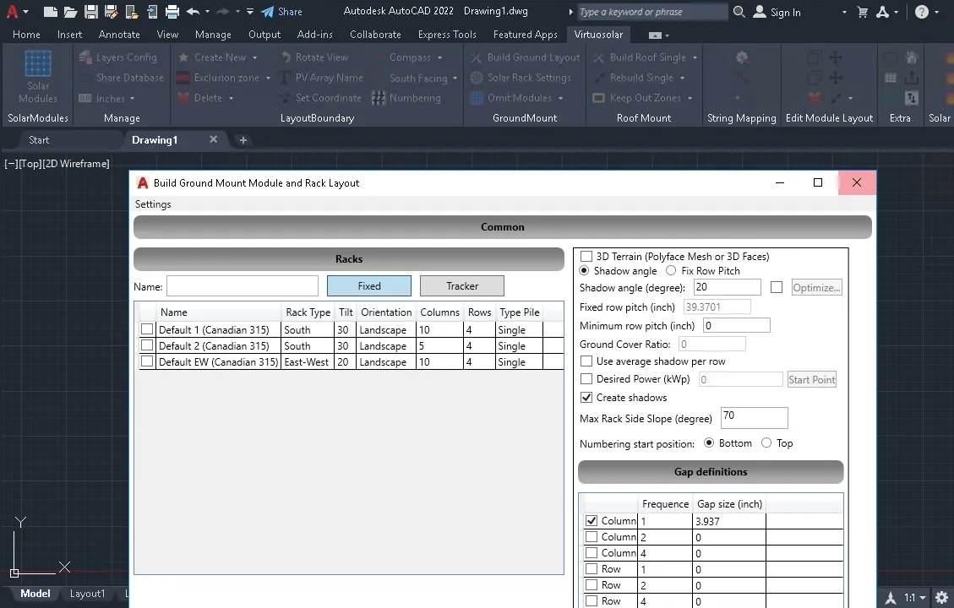Check Use average shadow per row
The height and width of the screenshot is (608, 954).
coord(586,361)
